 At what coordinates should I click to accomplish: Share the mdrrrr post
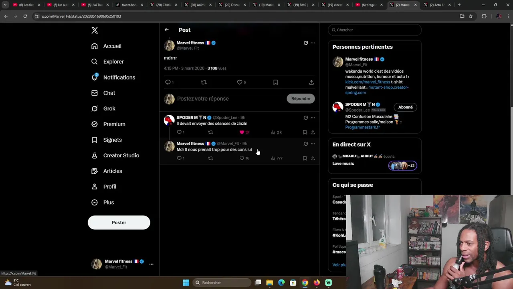311,82
